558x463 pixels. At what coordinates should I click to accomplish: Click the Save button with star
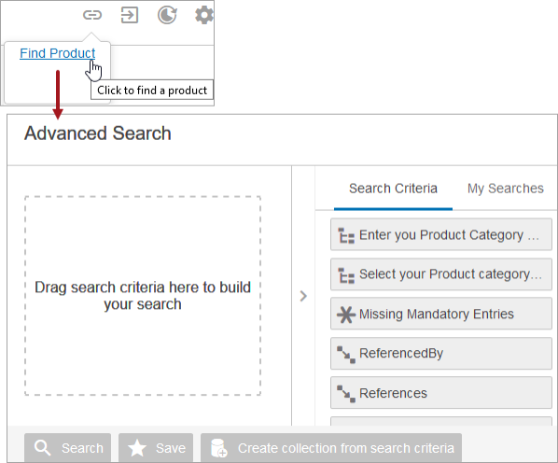click(x=156, y=448)
